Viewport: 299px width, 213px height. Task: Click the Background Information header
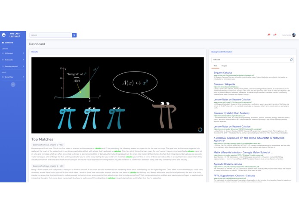pos(222,52)
